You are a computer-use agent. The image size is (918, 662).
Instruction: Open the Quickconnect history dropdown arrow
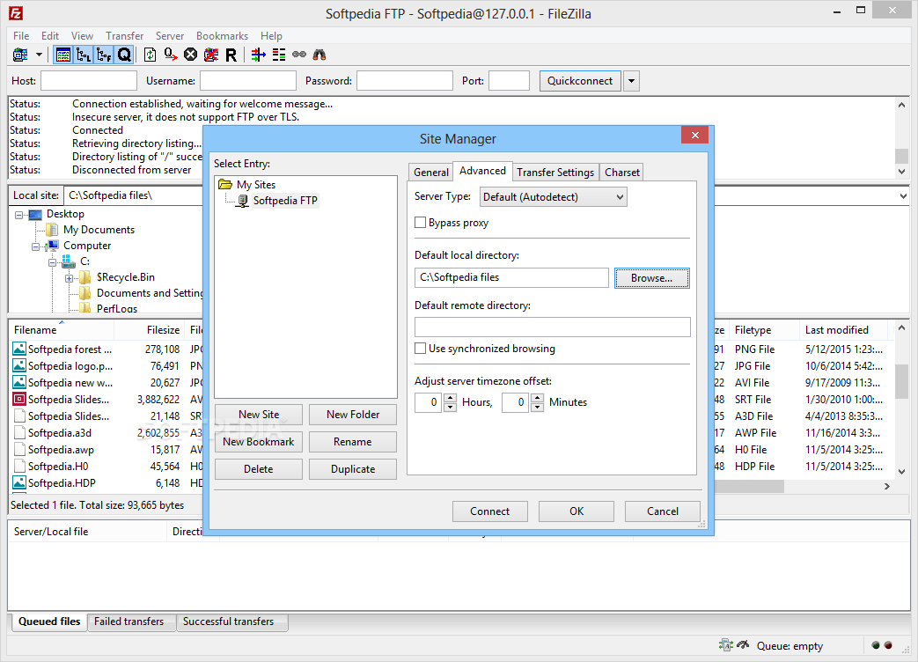click(630, 80)
